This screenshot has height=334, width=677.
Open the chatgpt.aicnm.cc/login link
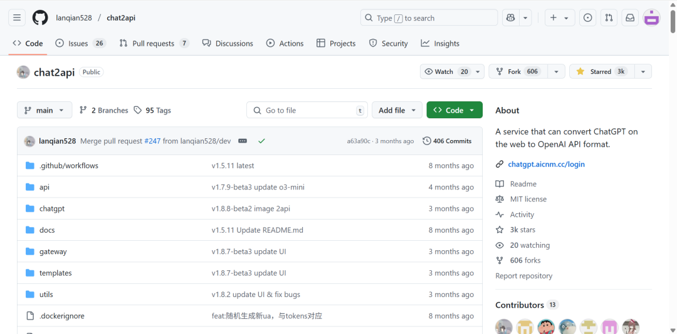(x=546, y=164)
